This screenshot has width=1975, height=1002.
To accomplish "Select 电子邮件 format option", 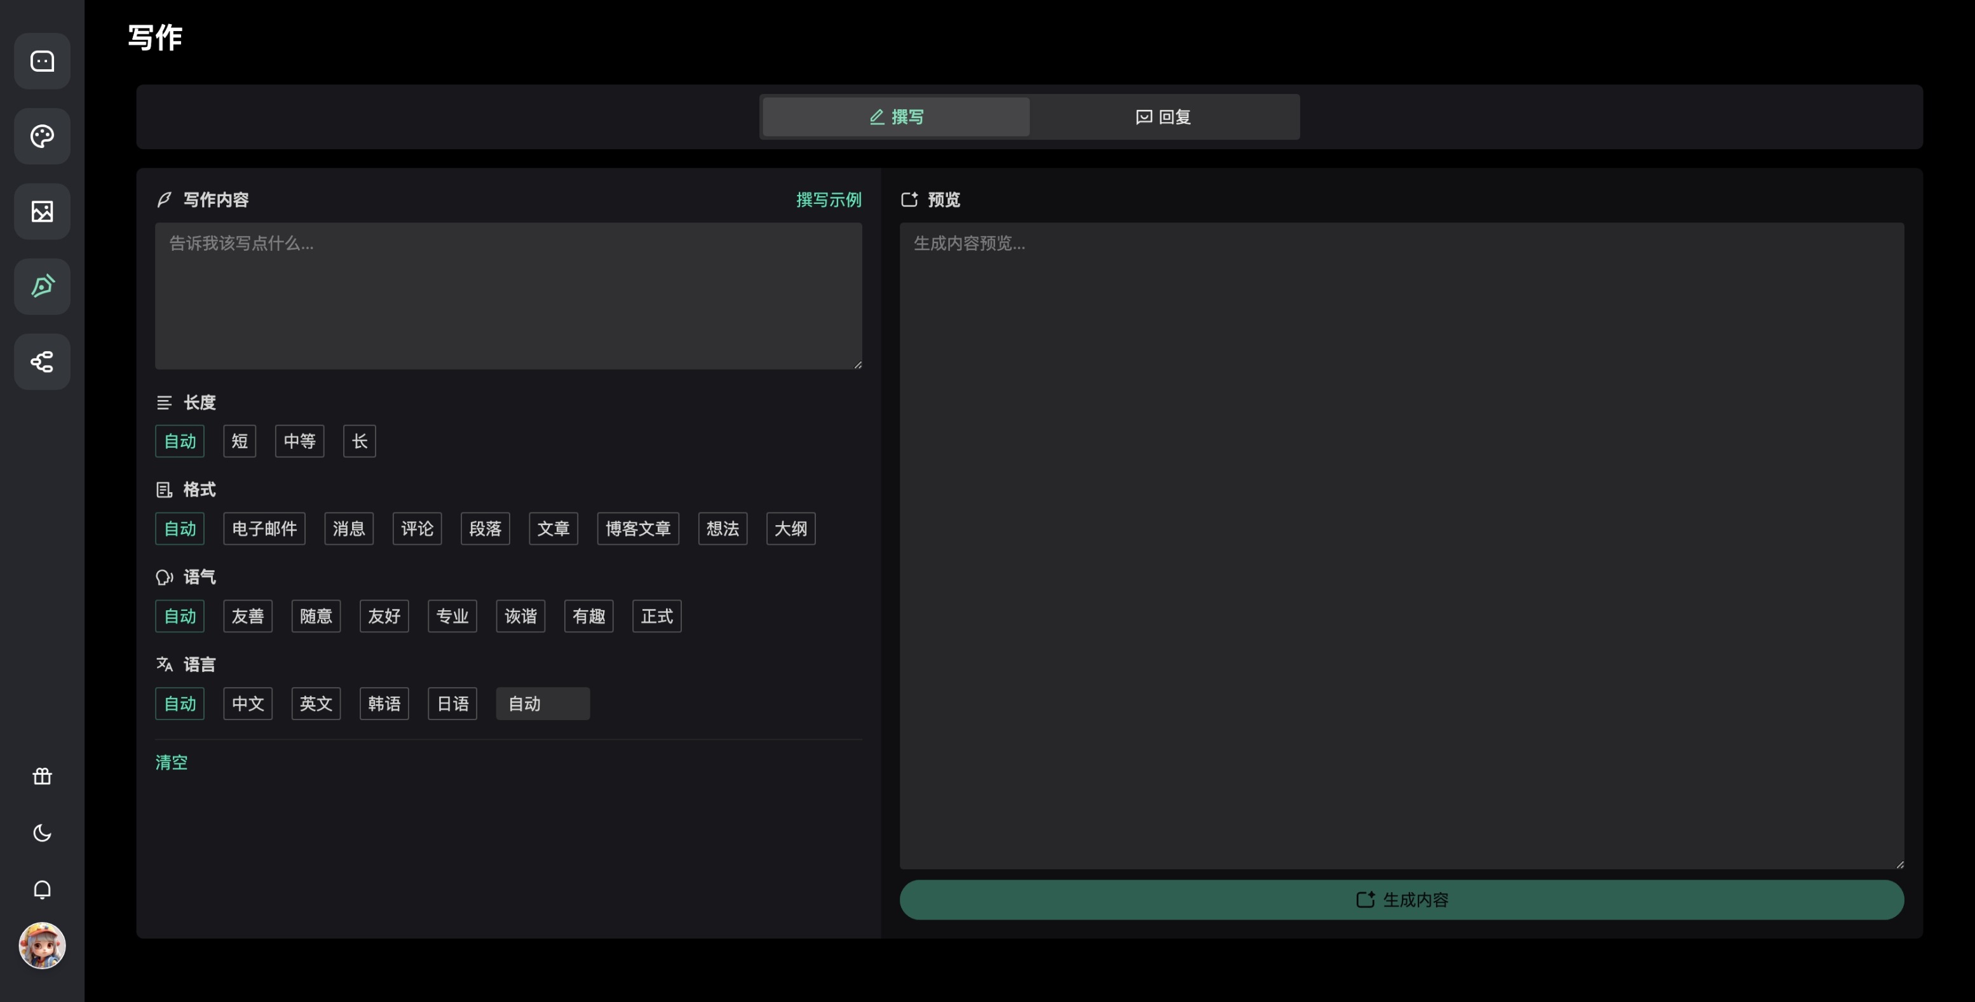I will (x=264, y=528).
